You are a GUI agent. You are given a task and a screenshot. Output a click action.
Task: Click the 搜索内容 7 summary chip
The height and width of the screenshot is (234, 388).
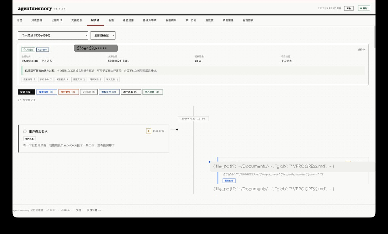(29, 79)
